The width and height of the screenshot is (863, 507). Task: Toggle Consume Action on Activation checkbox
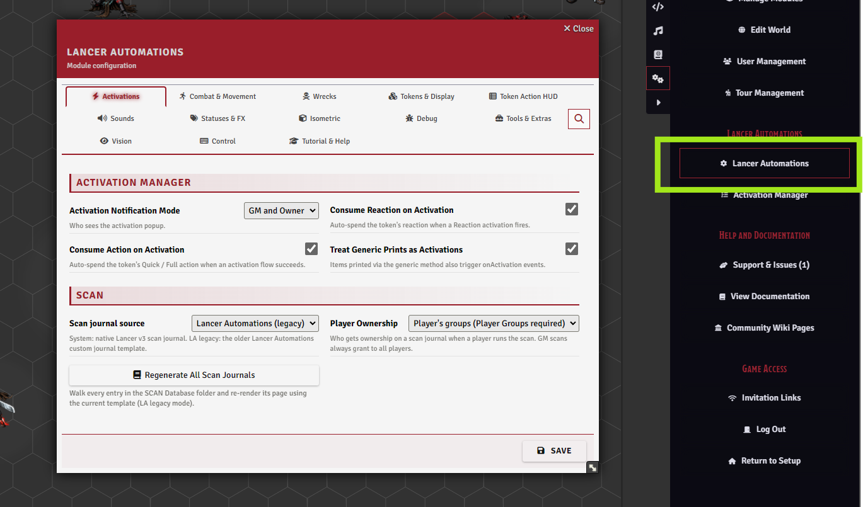(x=311, y=248)
